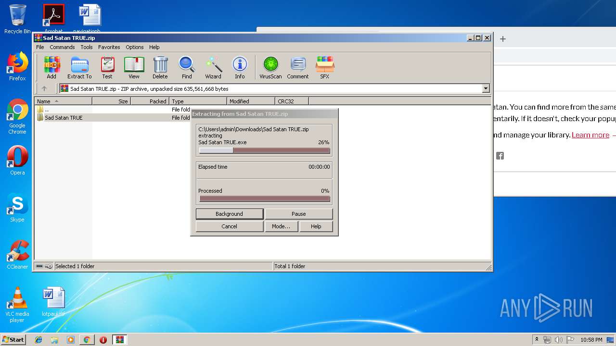
Task: Open Firefox desktop shortcut
Action: [17, 66]
